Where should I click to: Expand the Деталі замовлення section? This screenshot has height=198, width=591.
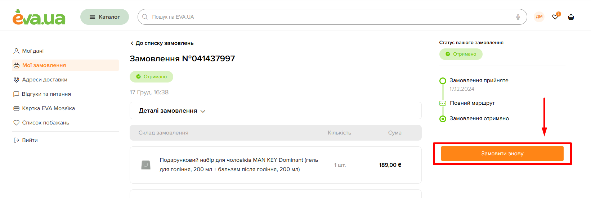[276, 110]
